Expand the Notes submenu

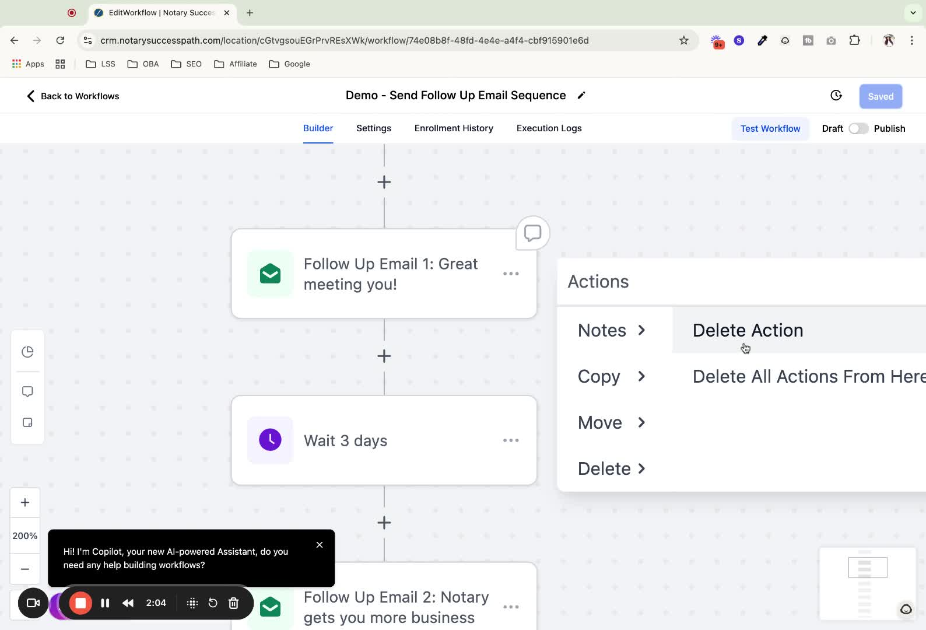tap(612, 330)
